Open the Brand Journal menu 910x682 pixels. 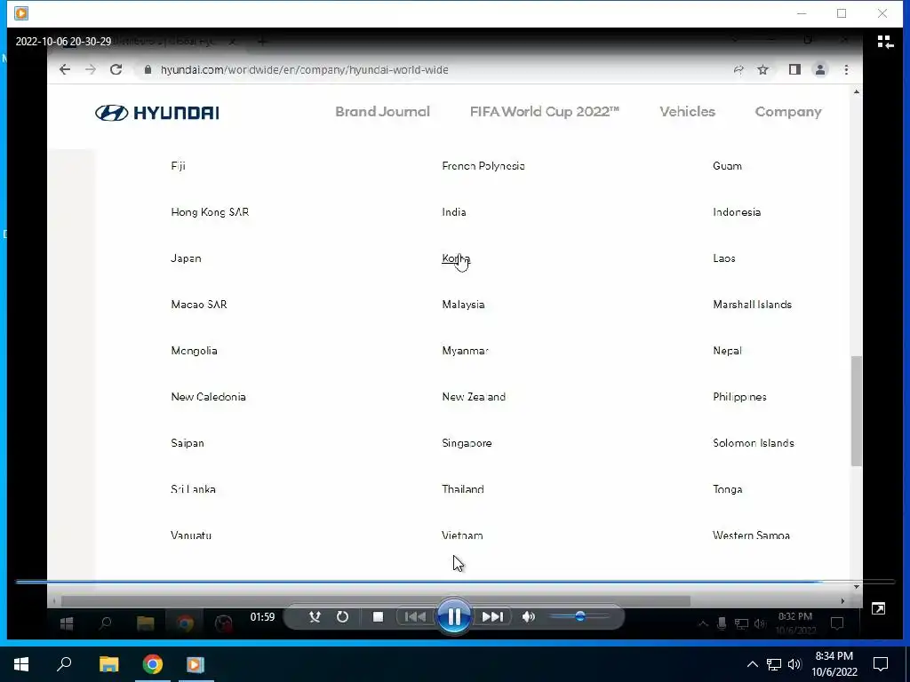[x=382, y=112]
